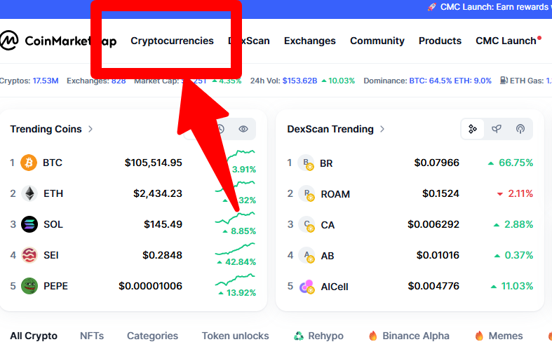Screen dimensions: 552x349
Task: Click the SEI coin icon
Action: tap(29, 255)
